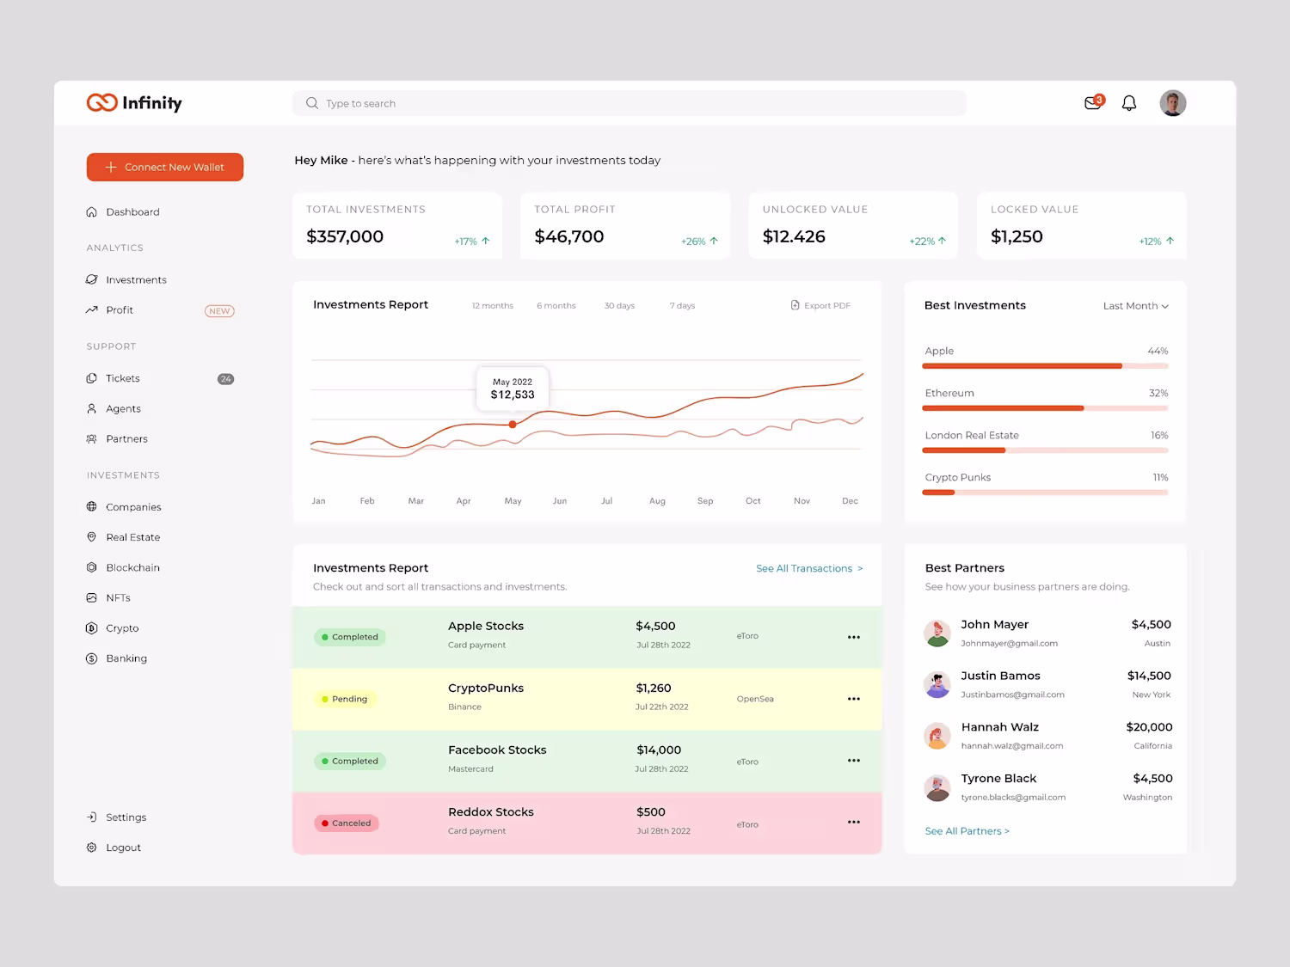This screenshot has width=1290, height=967.
Task: Click the $14,000 amount for Facebook Stocks
Action: 659,750
